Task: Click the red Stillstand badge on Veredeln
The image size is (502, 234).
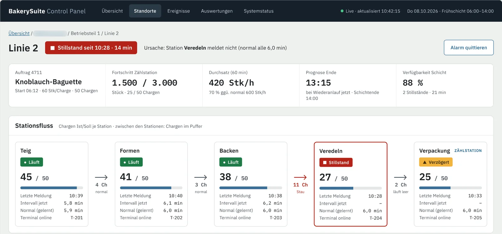Action: click(336, 162)
